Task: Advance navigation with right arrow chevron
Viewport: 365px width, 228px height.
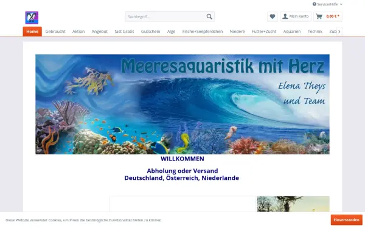Action: [x=339, y=32]
